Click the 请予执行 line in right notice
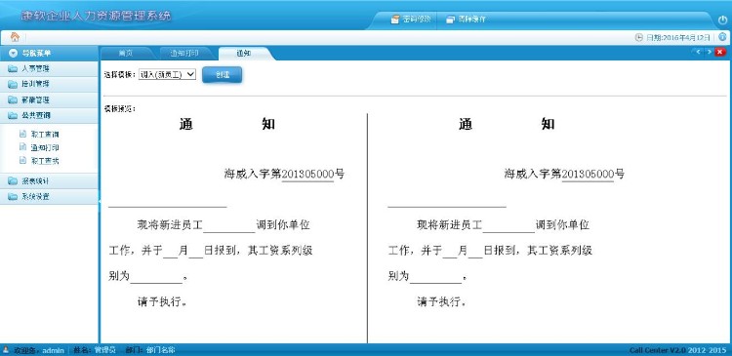The width and height of the screenshot is (732, 356). [442, 301]
